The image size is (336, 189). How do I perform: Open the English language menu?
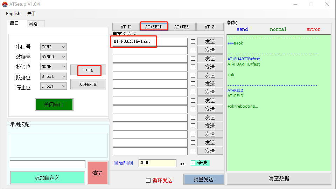(x=13, y=13)
